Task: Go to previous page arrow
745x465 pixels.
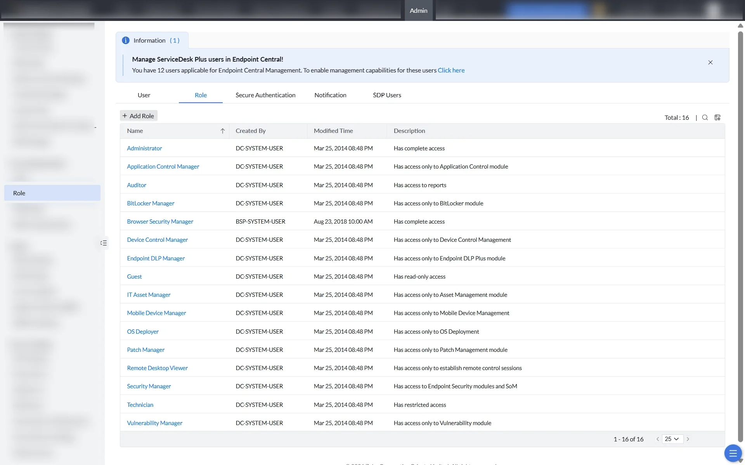Action: pyautogui.click(x=658, y=439)
